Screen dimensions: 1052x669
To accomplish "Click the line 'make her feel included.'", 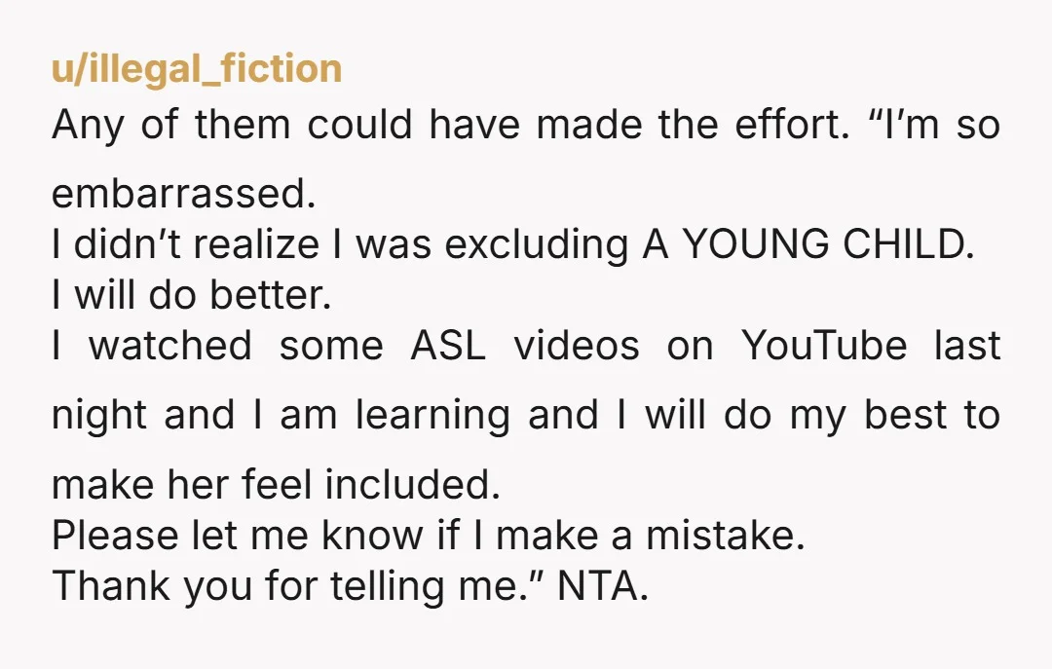I will point(276,485).
